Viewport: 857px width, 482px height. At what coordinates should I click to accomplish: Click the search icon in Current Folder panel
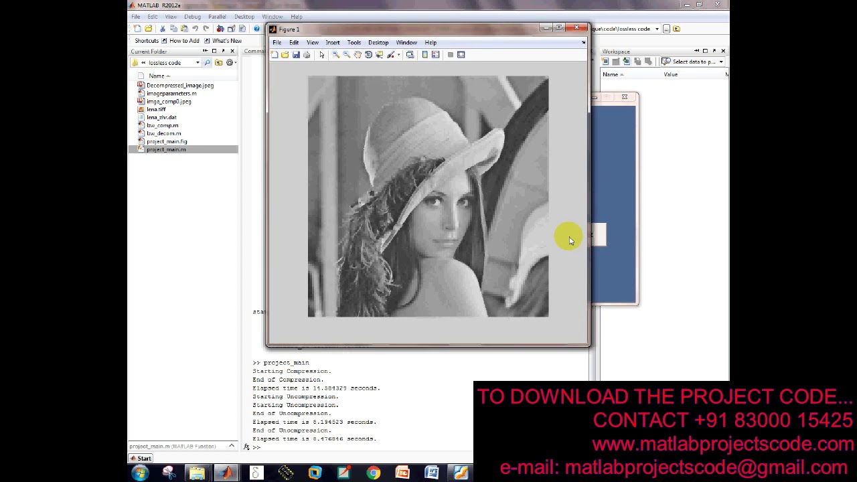(208, 63)
